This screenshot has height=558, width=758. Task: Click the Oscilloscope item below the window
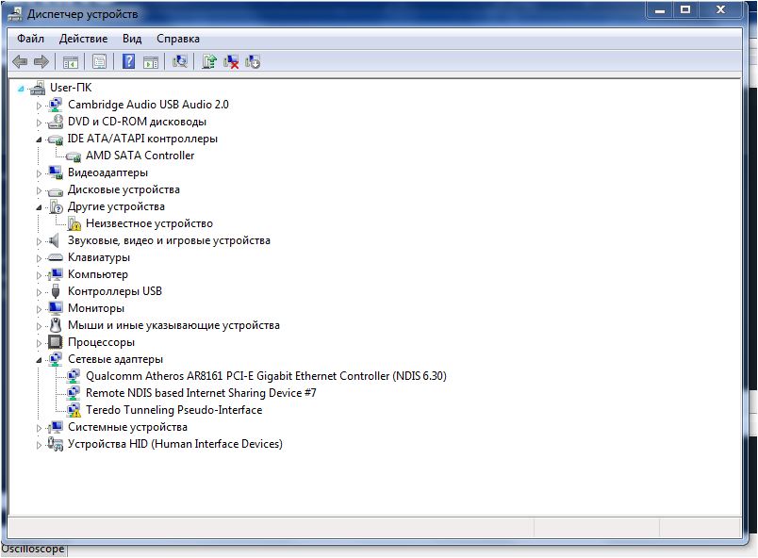(x=33, y=549)
